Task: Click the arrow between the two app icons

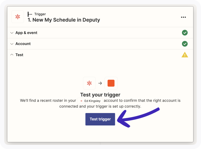Action: point(100,83)
